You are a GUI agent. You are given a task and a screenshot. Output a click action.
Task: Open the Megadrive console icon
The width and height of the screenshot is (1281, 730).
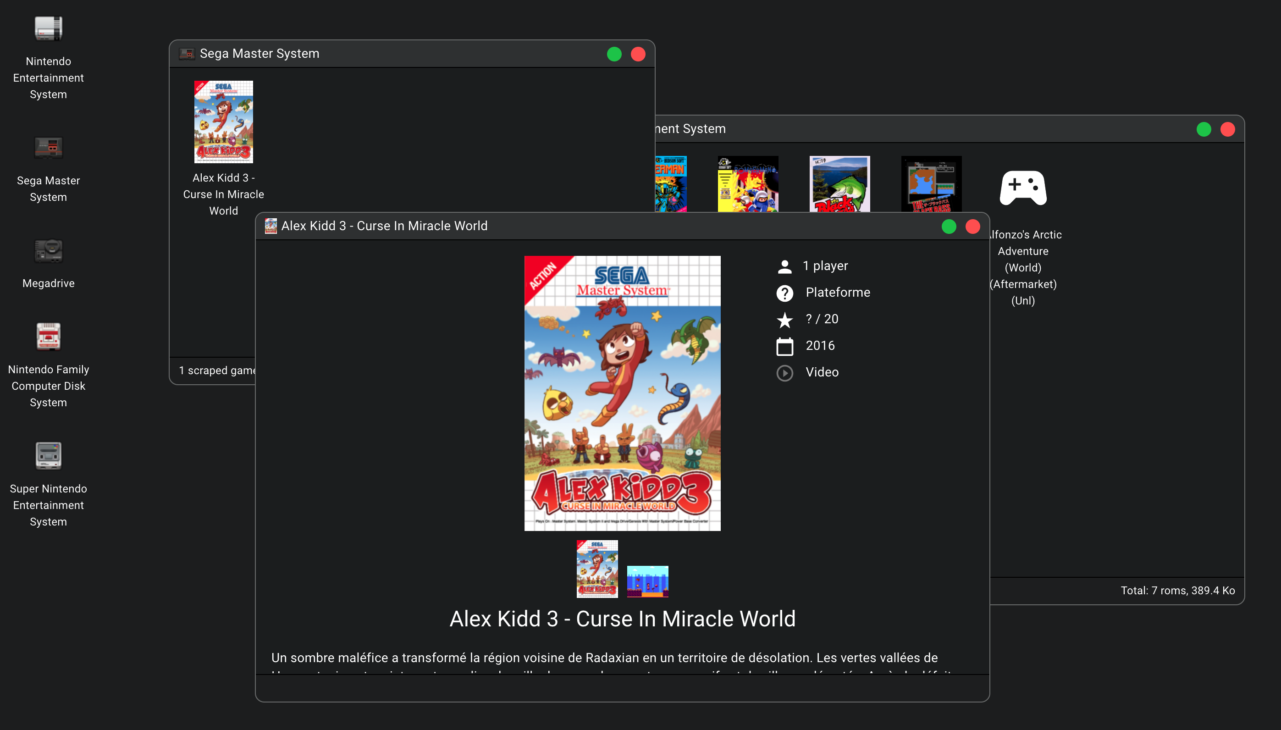click(48, 251)
